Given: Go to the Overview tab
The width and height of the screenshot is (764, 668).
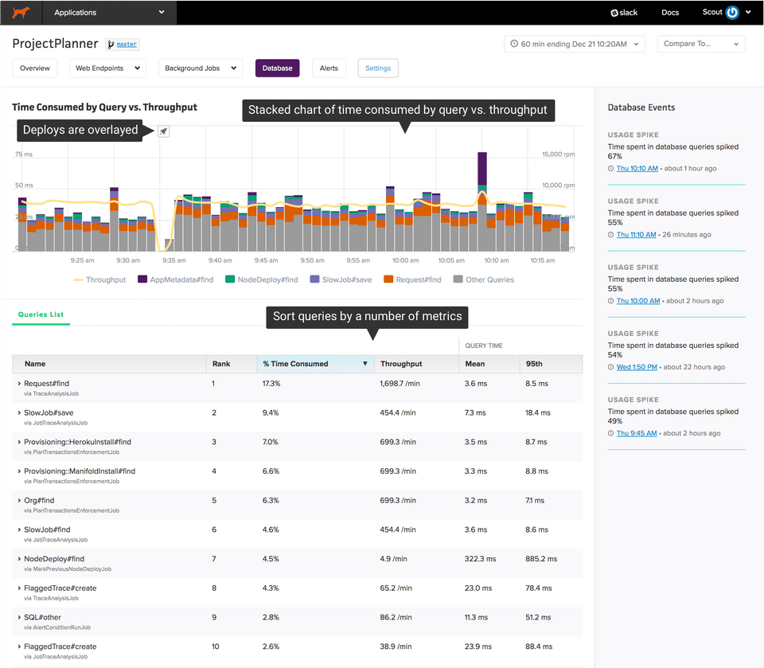Looking at the screenshot, I should coord(35,68).
